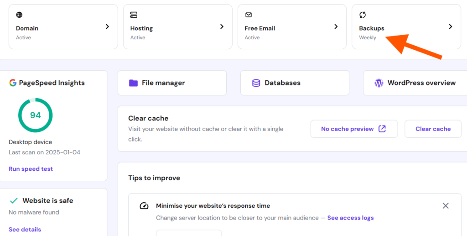Click the Desktop device label

tap(31, 142)
